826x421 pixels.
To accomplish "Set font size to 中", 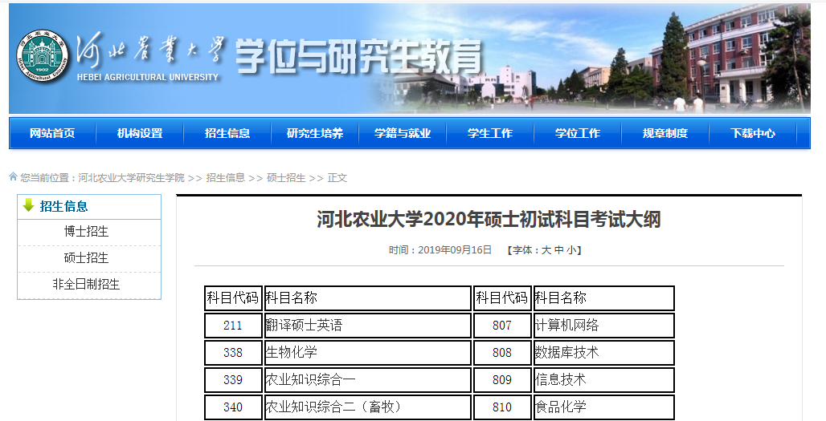I will point(558,250).
